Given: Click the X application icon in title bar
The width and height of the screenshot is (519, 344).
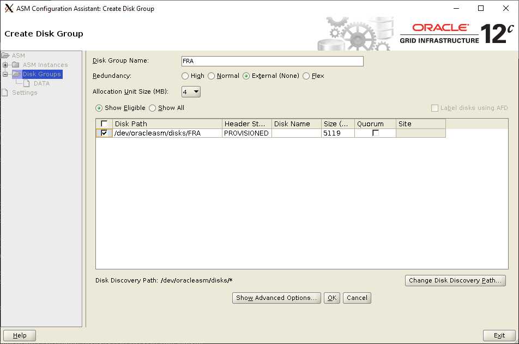Looking at the screenshot, I should [x=9, y=8].
